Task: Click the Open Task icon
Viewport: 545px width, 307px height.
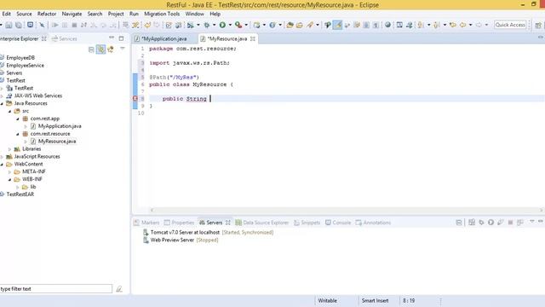Action: [299, 25]
